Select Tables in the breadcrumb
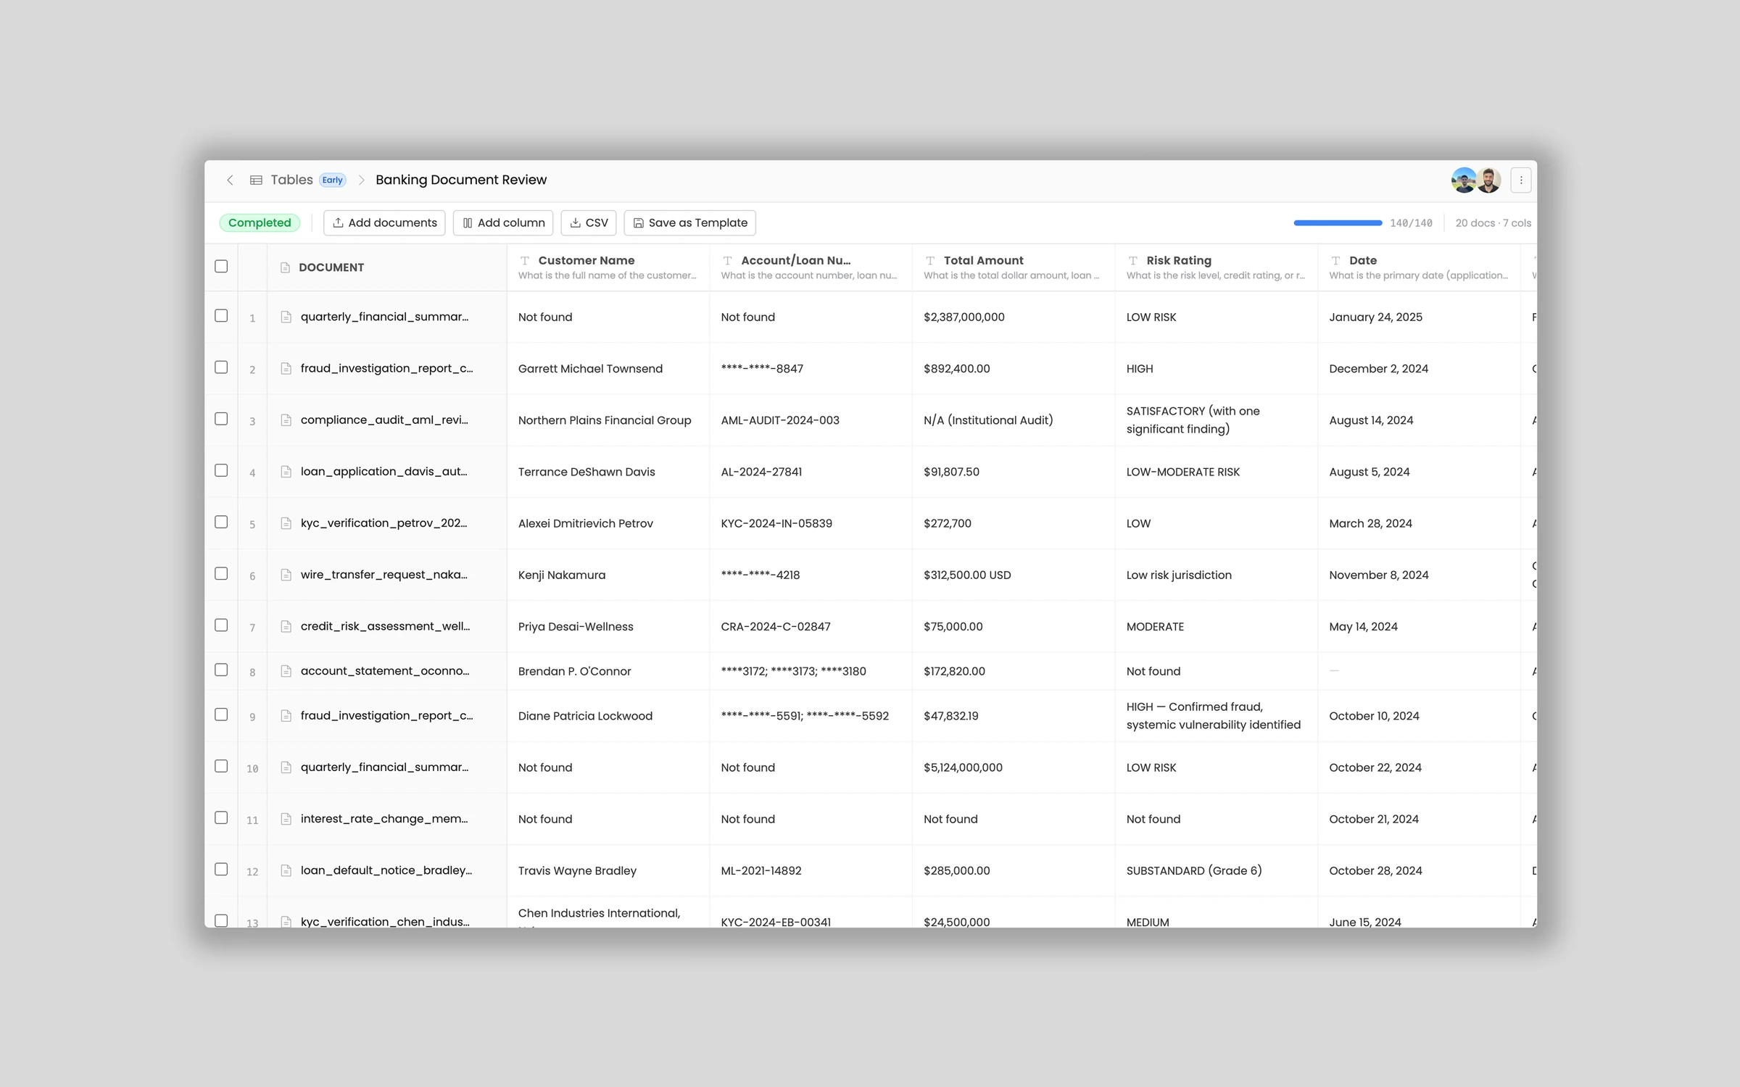1740x1087 pixels. tap(291, 179)
